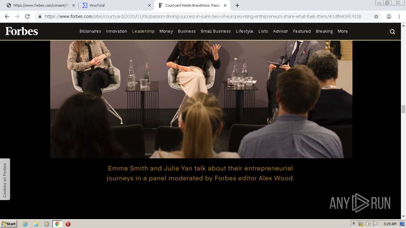
Task: Open the Advisor menu
Action: 281,31
